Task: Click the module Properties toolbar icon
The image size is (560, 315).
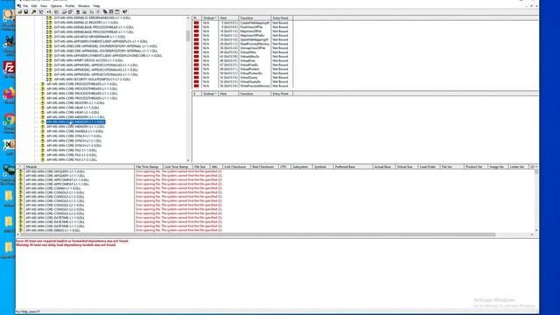Action: coord(70,11)
